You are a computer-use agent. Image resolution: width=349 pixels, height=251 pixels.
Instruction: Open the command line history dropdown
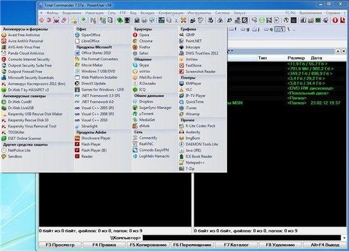[x=345, y=238]
